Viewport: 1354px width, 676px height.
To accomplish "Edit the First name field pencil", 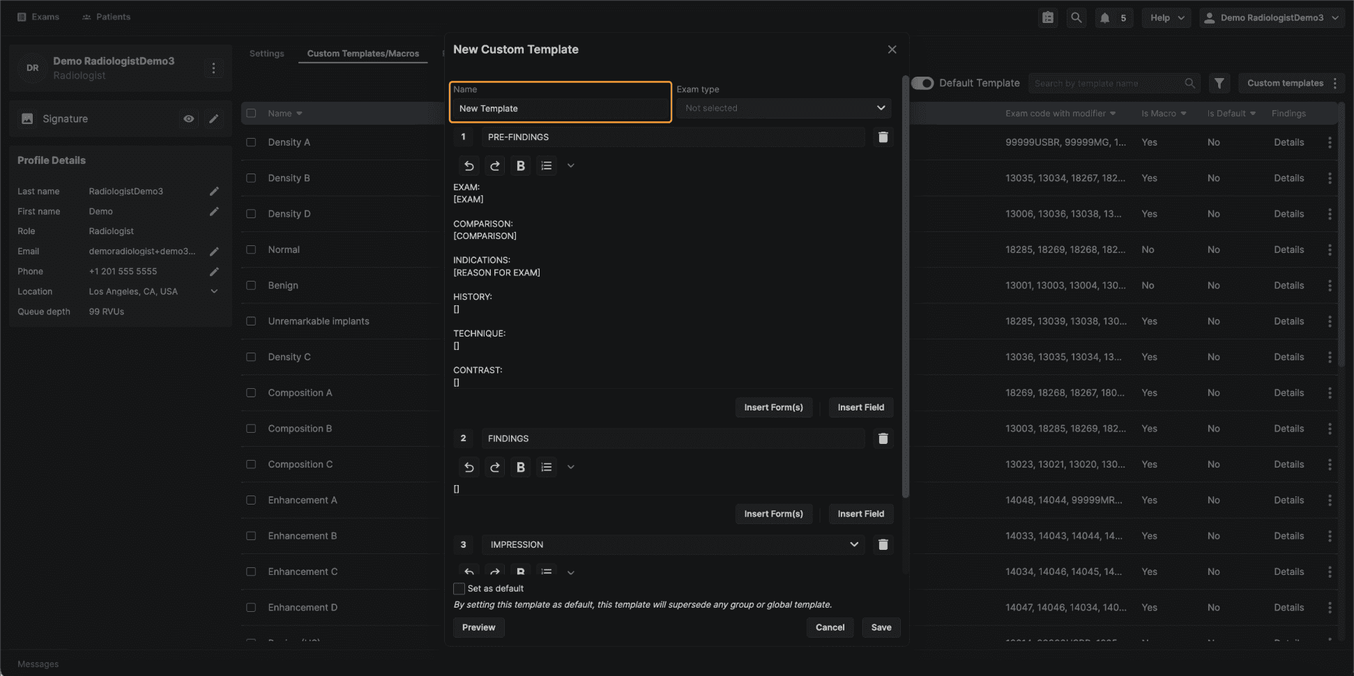I will click(214, 211).
